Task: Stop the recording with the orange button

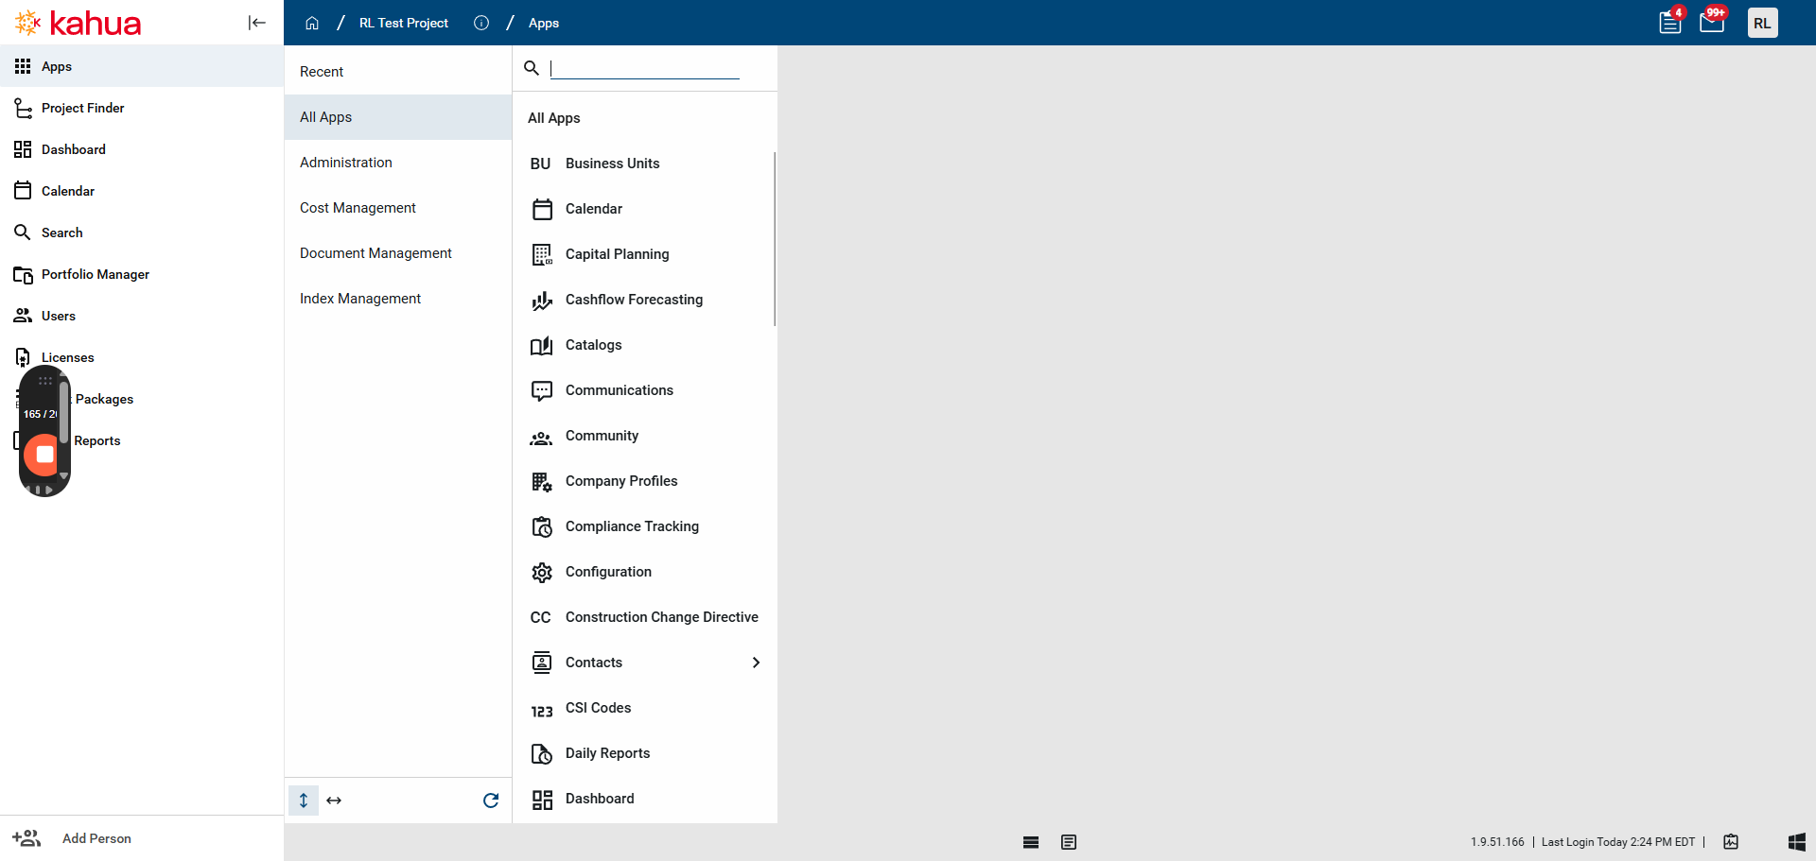Action: (44, 455)
